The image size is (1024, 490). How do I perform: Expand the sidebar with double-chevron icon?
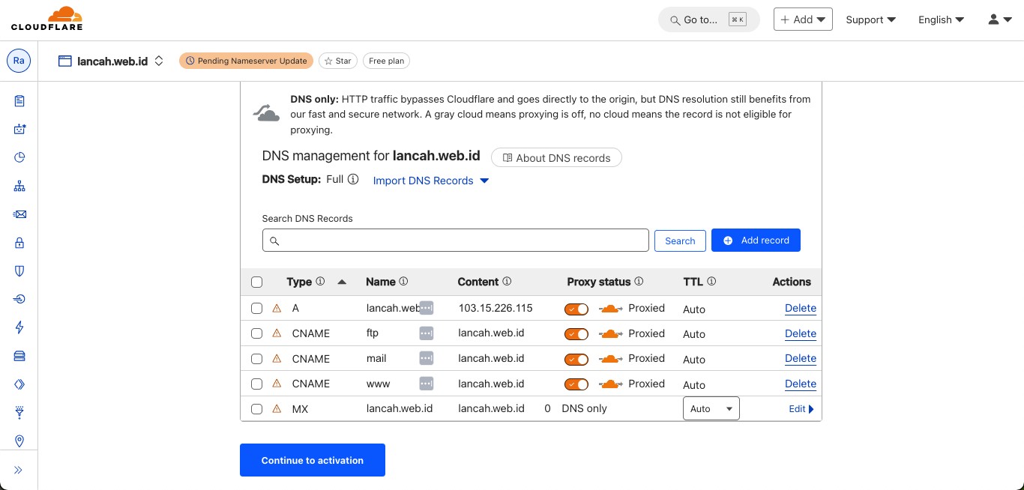[x=19, y=470]
